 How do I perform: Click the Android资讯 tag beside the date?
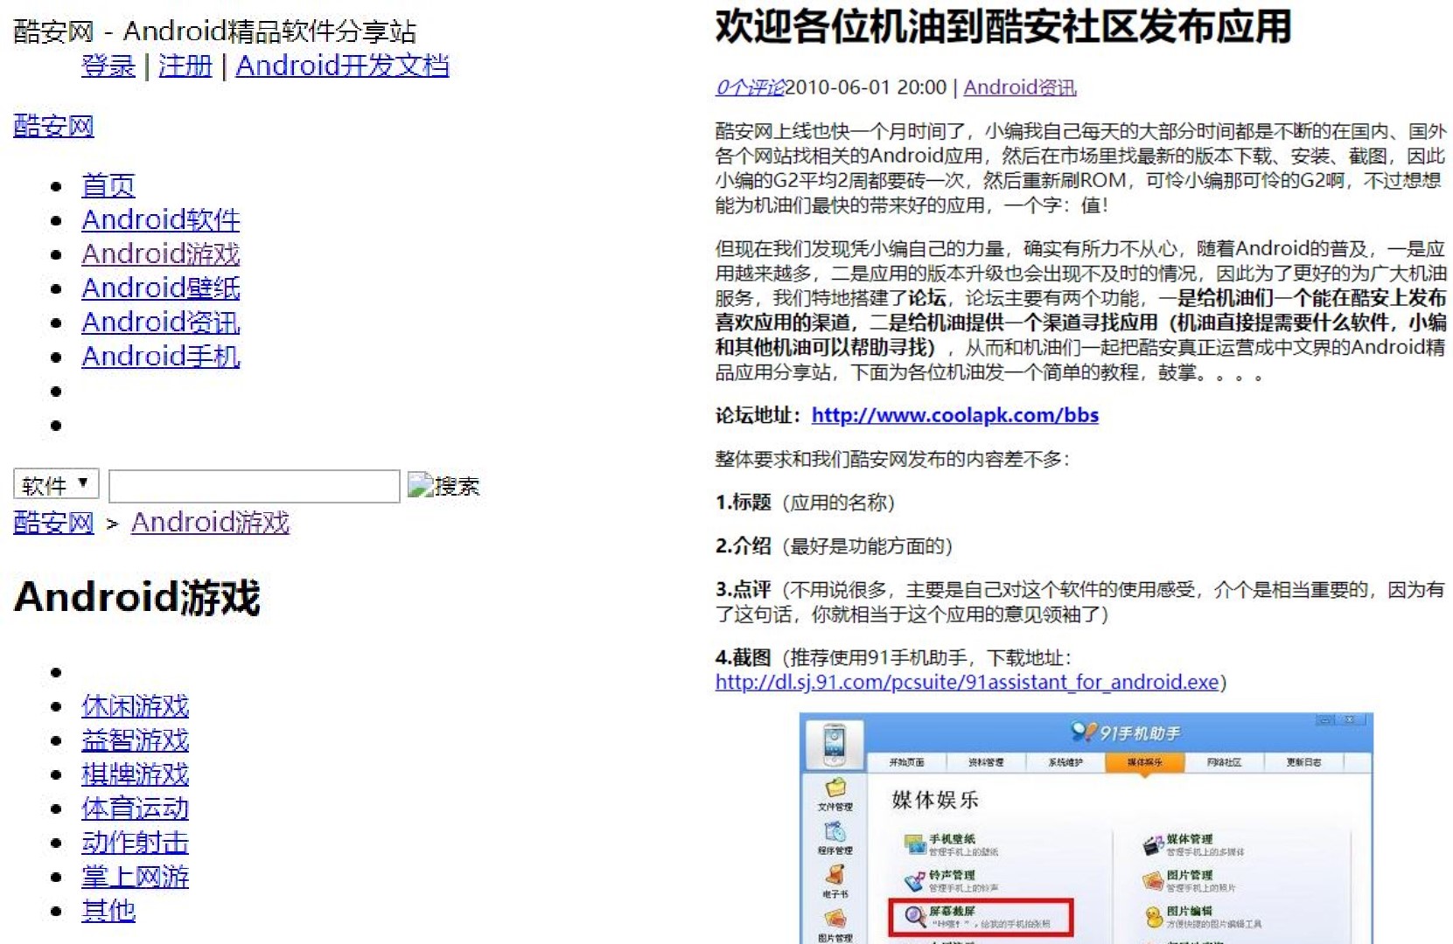(x=1020, y=87)
